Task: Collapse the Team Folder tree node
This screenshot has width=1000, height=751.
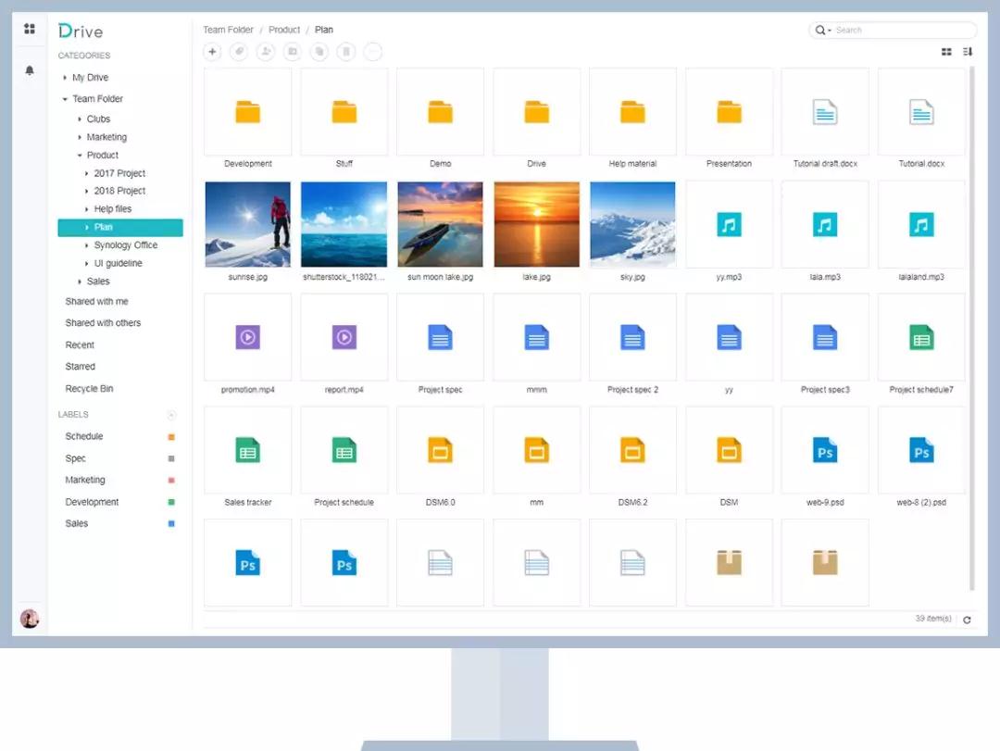Action: pos(65,99)
